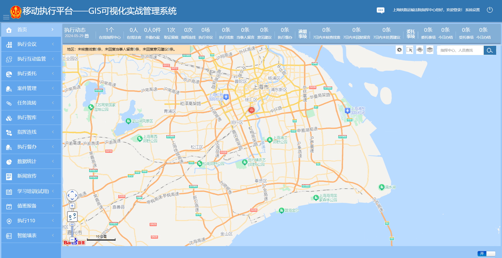The height and width of the screenshot is (258, 502).
Task: Open the chat message bubble icon
Action: (x=380, y=10)
